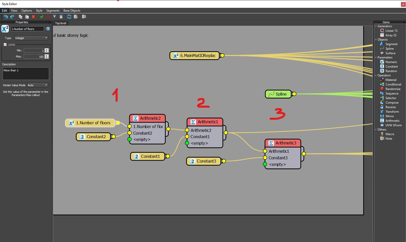Select the Arithmetic3 node header

[x=283, y=143]
